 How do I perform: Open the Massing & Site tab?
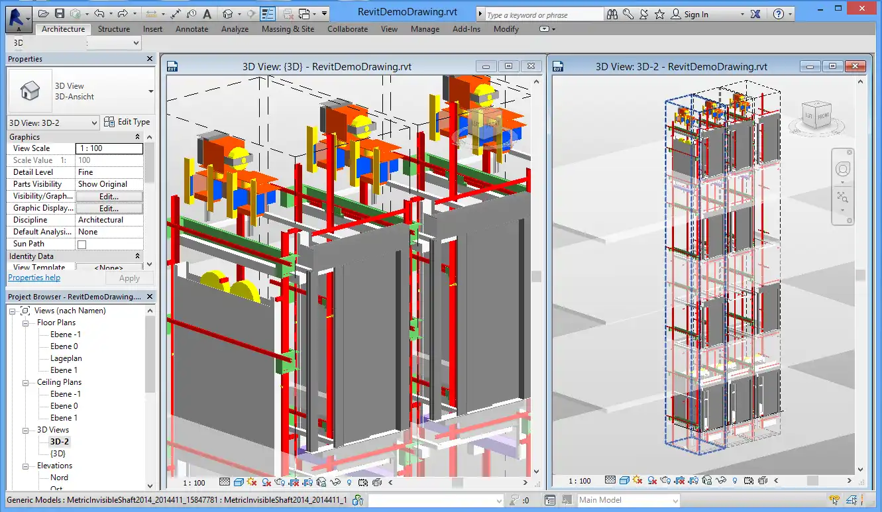(288, 29)
